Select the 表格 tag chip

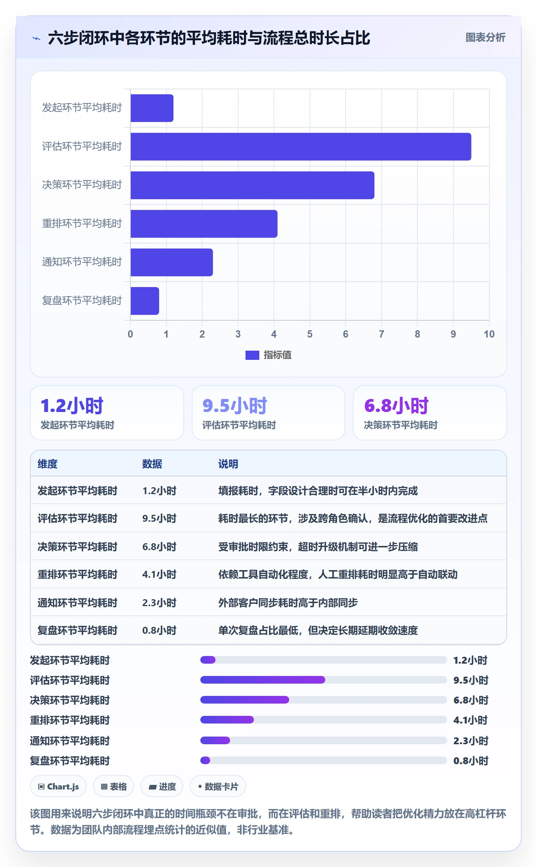point(114,786)
